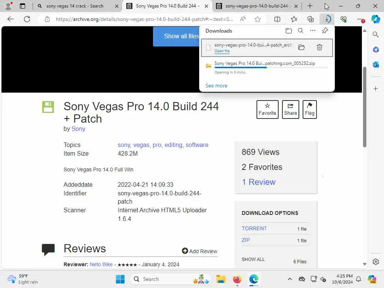
Task: Close the sony-vegas-pro-14.0-build-244 third tab
Action: tap(296, 6)
